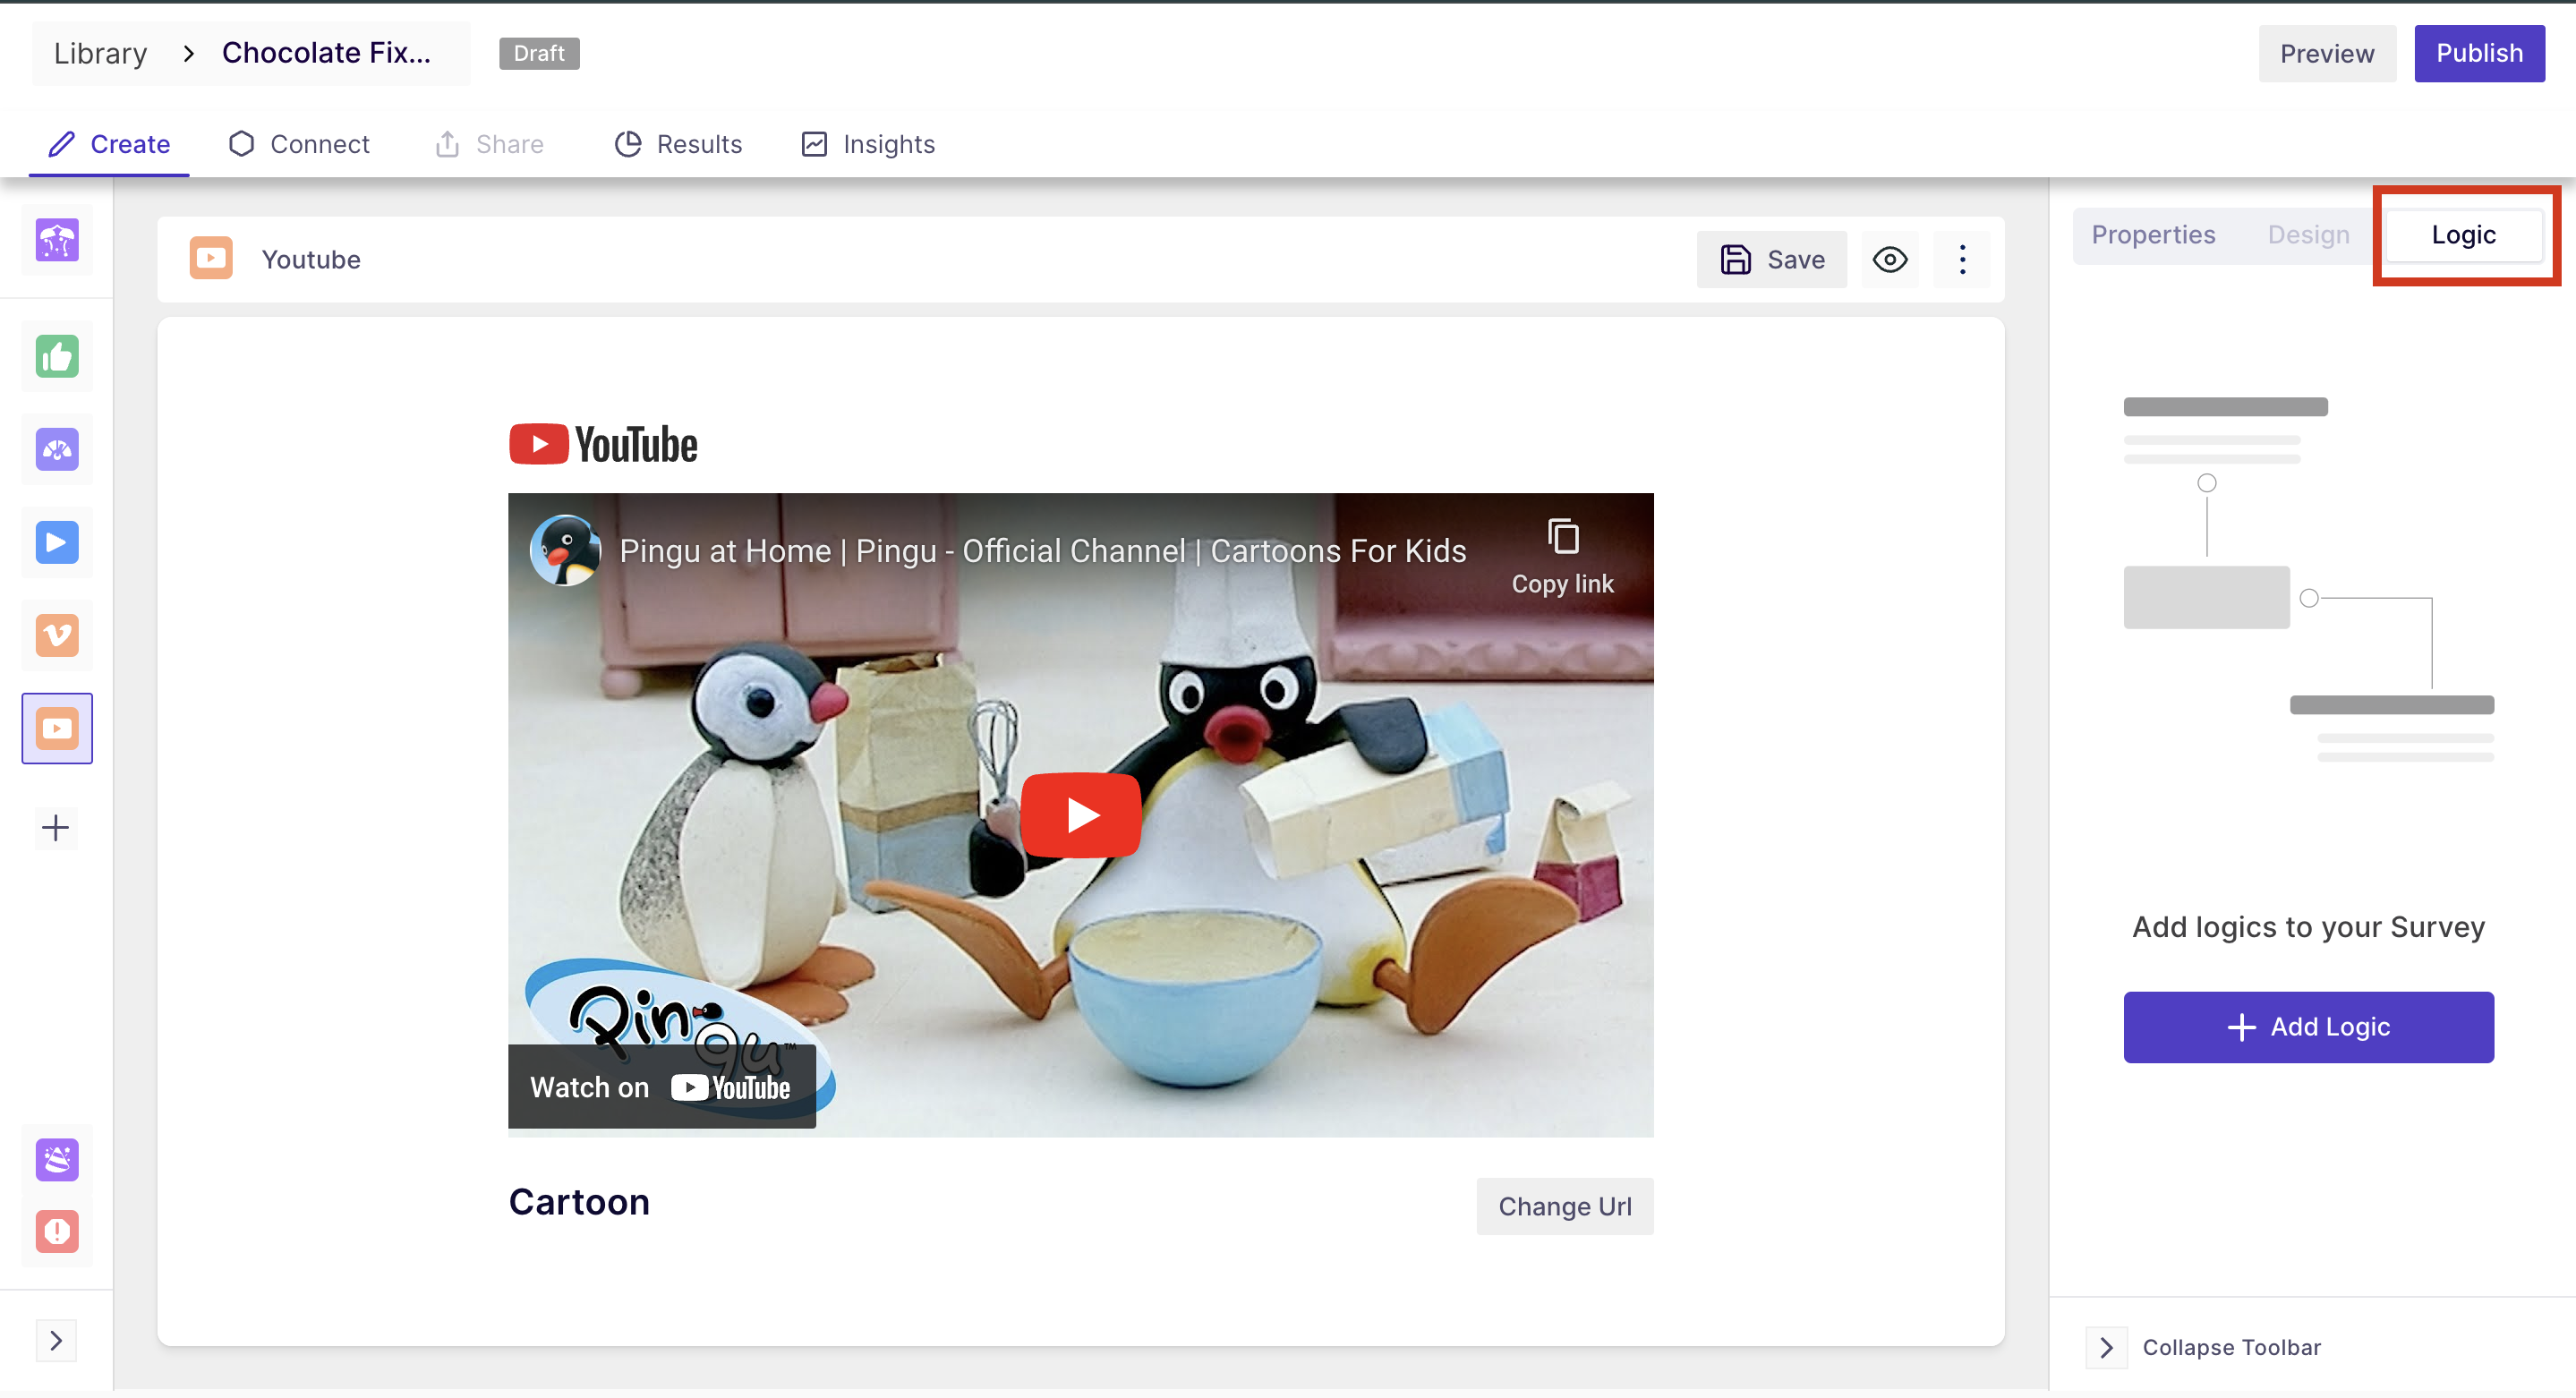This screenshot has width=2576, height=1398.
Task: Click the Preview button
Action: tap(2327, 53)
